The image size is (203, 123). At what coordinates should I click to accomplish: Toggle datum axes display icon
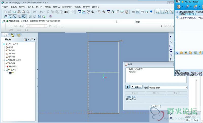162,12
